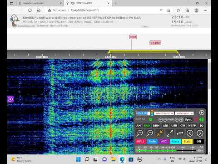Click the pink DX label above yellow bar

(133, 37)
